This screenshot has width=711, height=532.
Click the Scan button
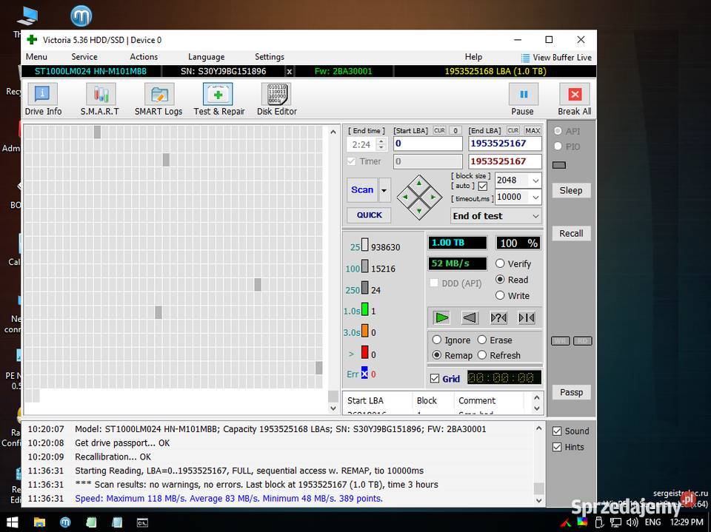[362, 190]
